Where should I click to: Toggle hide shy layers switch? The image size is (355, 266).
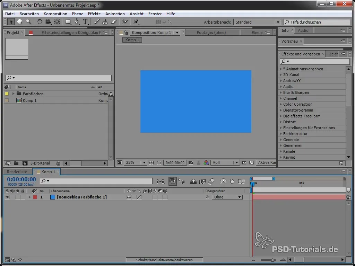coord(193,181)
